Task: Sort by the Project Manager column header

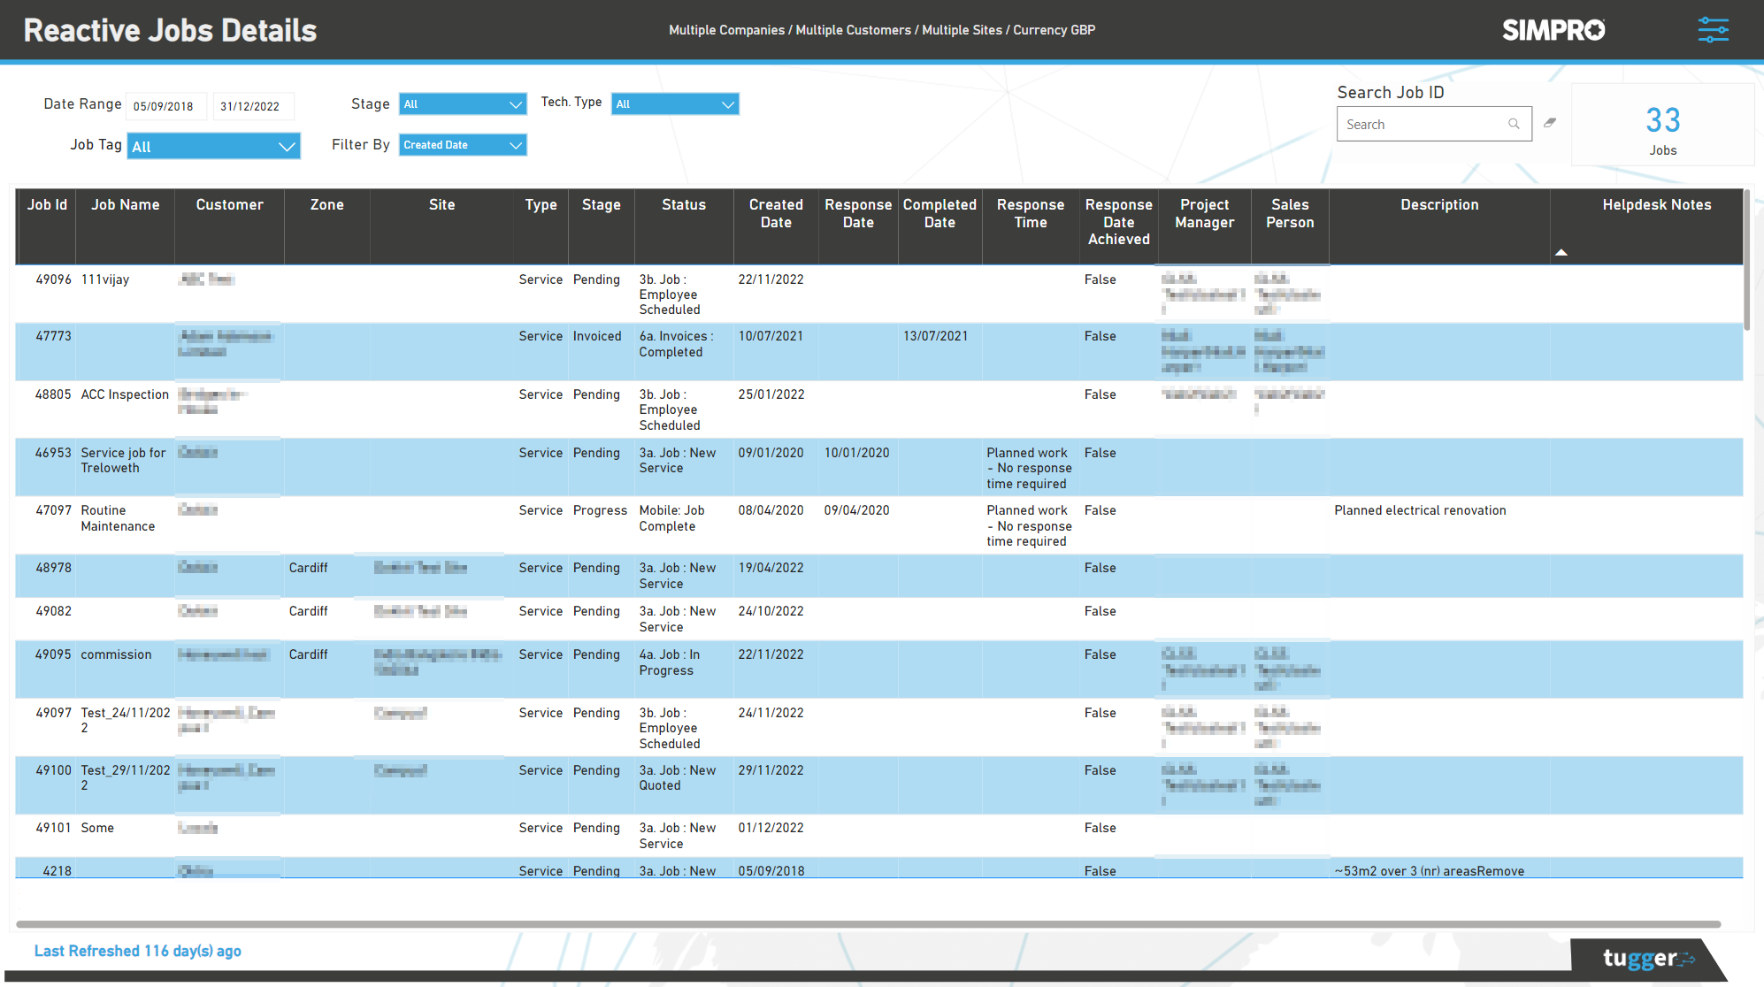Action: [x=1204, y=213]
